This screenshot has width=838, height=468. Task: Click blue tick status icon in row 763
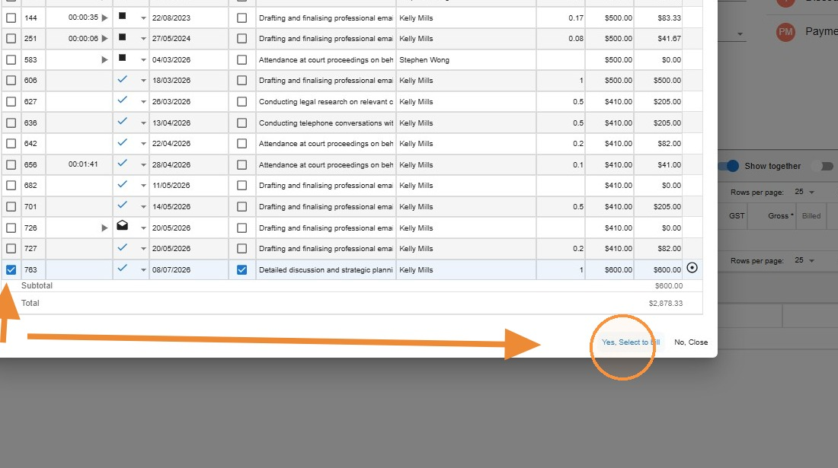tap(123, 268)
